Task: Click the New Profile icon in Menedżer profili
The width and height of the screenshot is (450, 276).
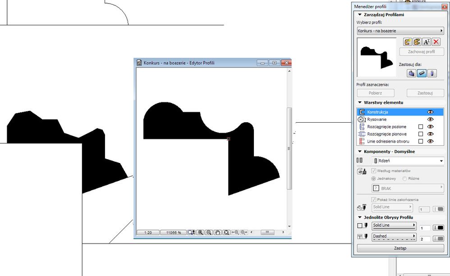Action: [407, 42]
